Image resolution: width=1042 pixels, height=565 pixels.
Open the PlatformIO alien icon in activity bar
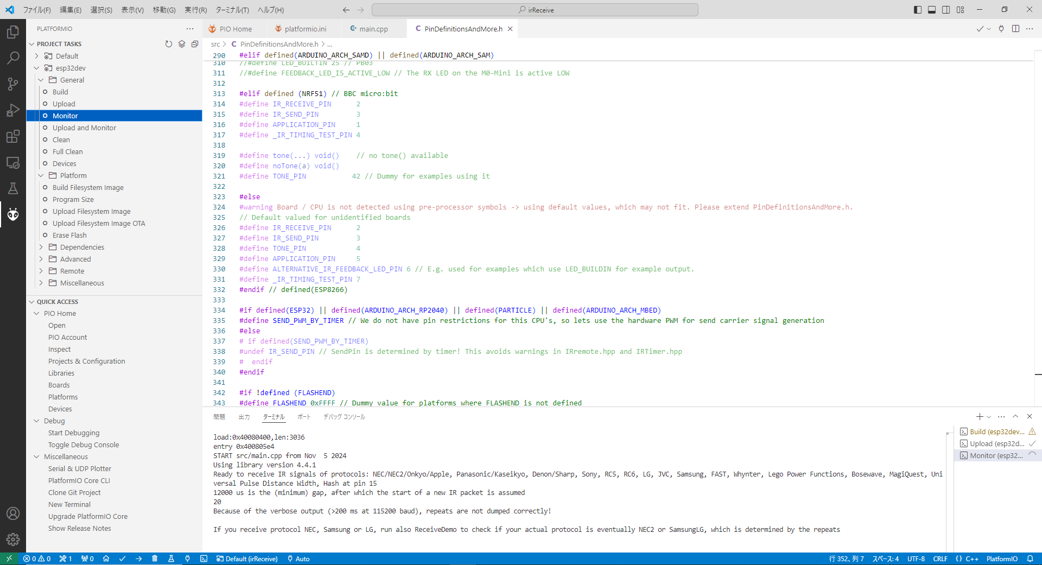pos(13,214)
